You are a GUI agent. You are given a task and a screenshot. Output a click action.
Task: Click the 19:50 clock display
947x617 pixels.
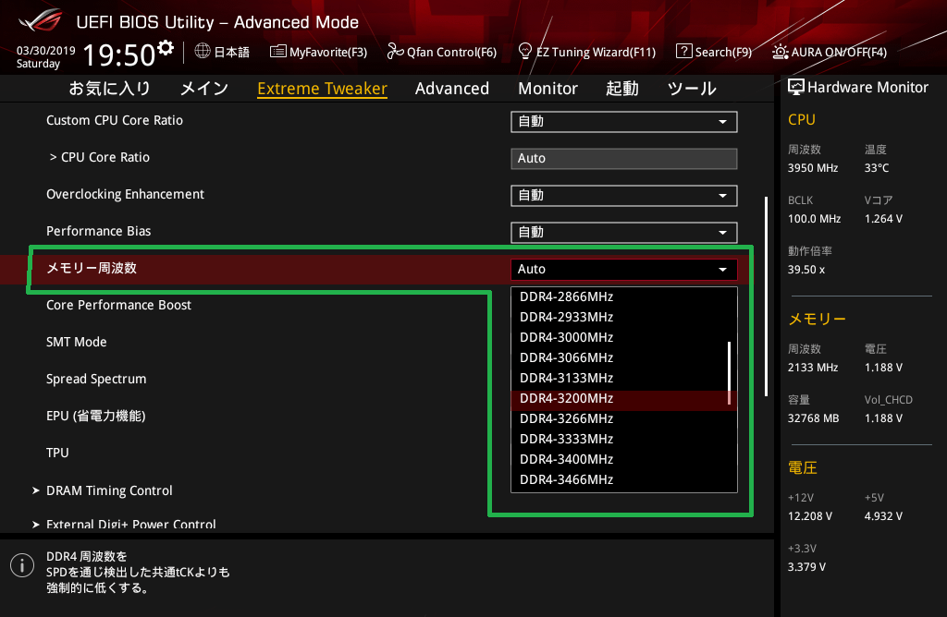pyautogui.click(x=119, y=55)
